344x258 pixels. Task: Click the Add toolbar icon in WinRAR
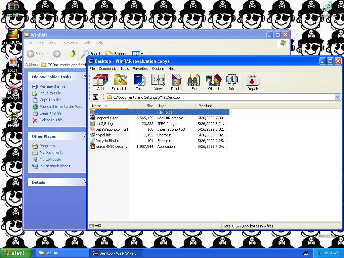click(x=100, y=82)
